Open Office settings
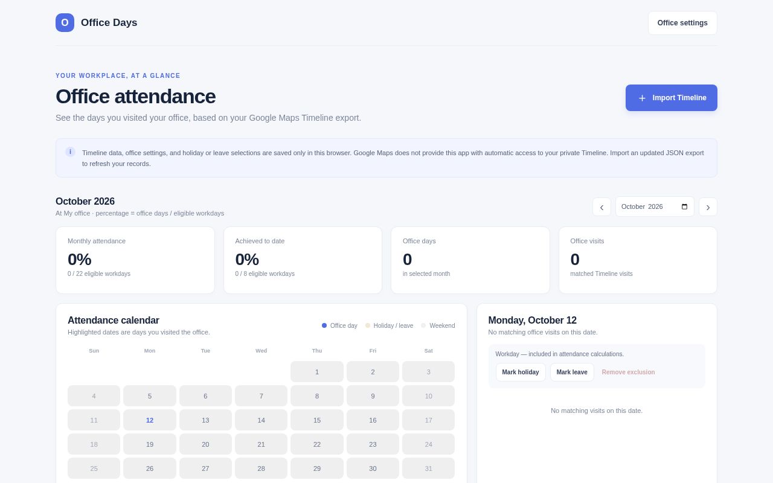This screenshot has height=483, width=773. pos(682,23)
